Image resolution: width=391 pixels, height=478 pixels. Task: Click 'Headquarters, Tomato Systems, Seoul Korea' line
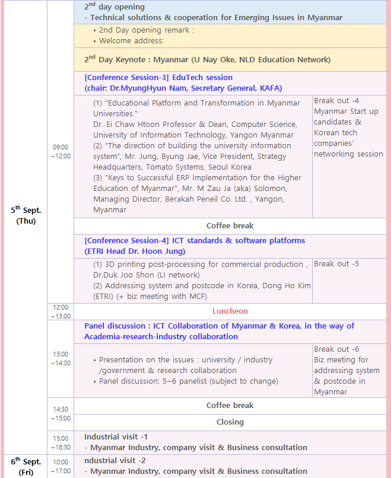click(x=172, y=167)
